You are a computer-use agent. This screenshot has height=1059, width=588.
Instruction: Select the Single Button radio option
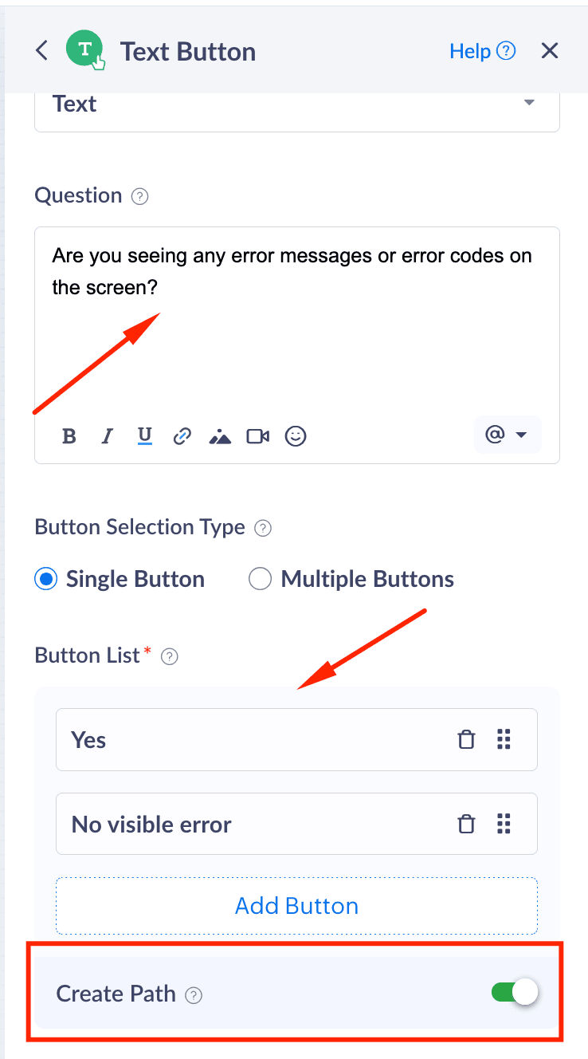tap(46, 579)
